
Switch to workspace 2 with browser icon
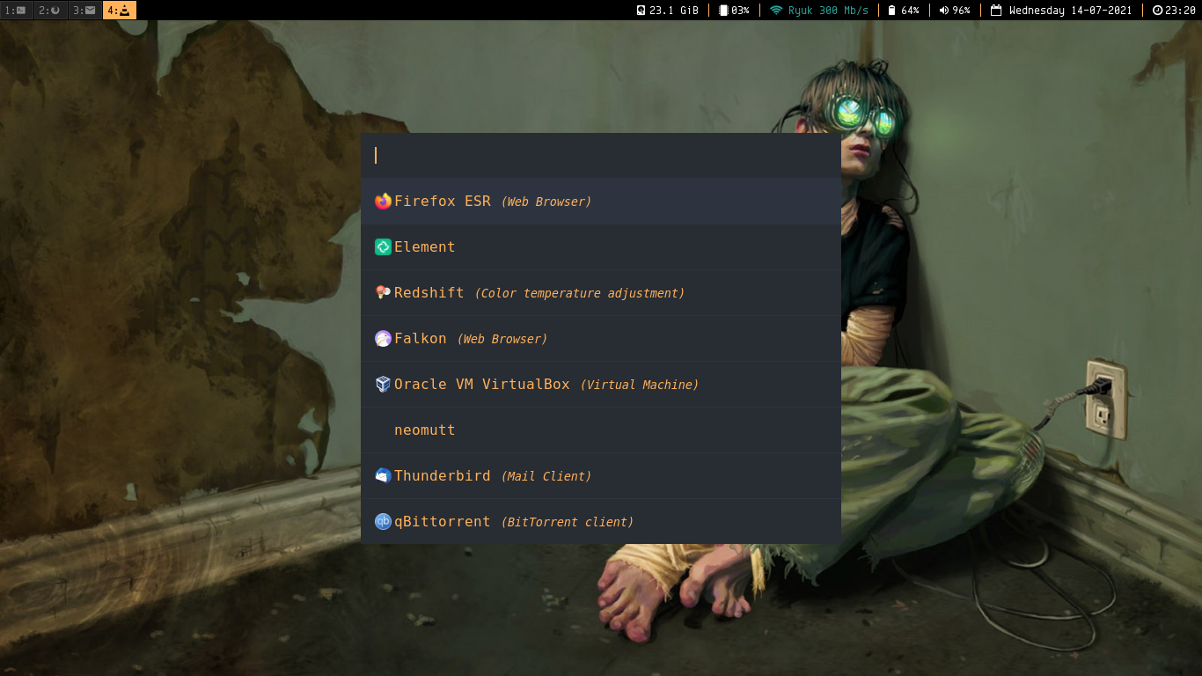pos(51,11)
